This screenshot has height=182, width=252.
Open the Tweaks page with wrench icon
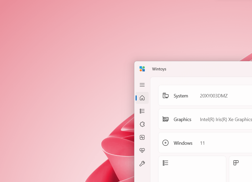(142, 164)
